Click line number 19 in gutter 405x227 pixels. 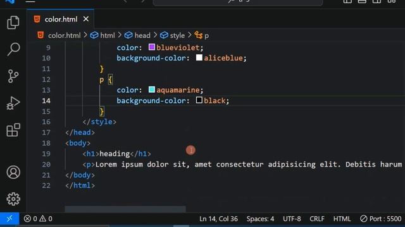(46, 154)
